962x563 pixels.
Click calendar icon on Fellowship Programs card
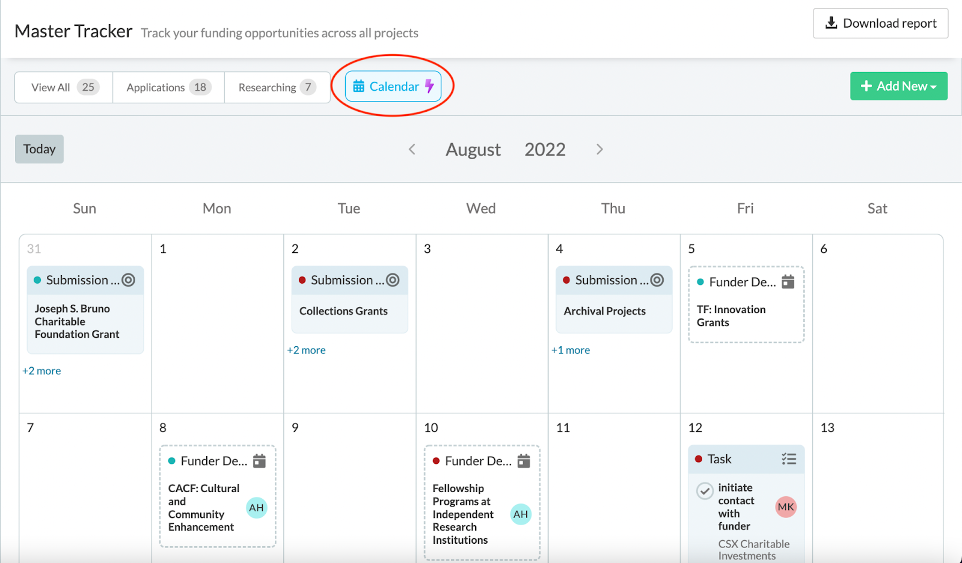(x=524, y=461)
